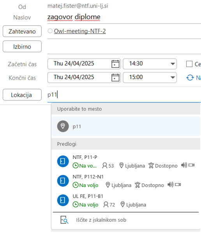Choose the UL FE, P11-B1 room suggestion
This screenshot has height=233, width=201.
pyautogui.click(x=126, y=200)
